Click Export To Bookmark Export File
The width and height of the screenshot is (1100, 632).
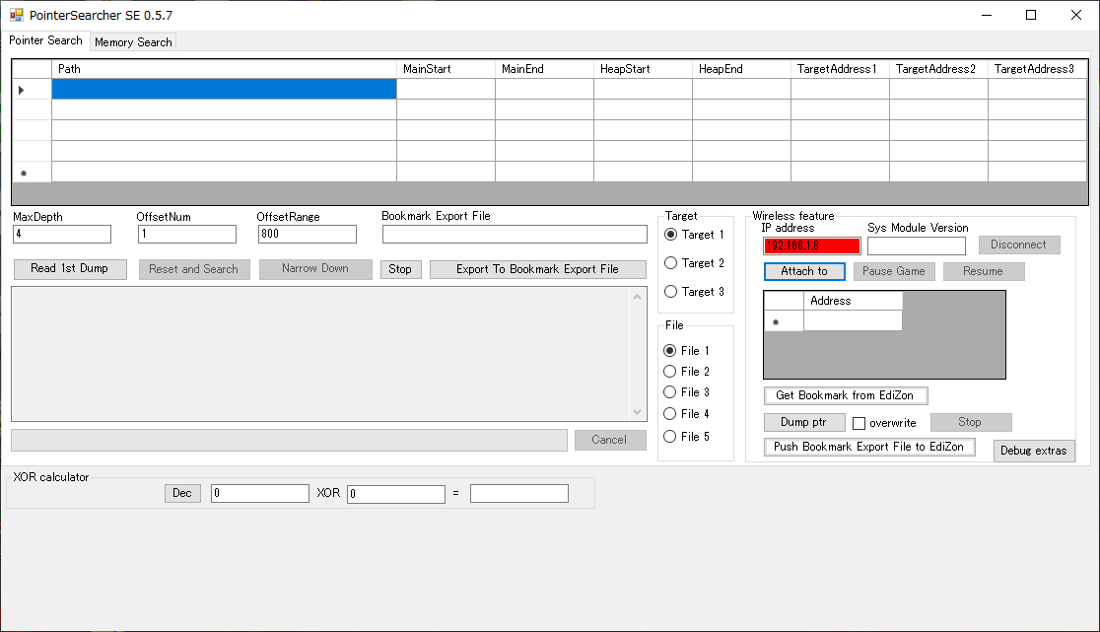click(538, 270)
